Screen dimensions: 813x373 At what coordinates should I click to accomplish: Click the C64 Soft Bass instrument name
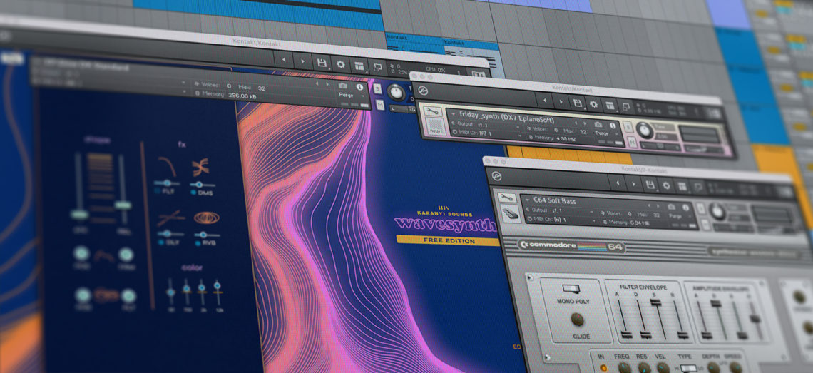click(553, 201)
